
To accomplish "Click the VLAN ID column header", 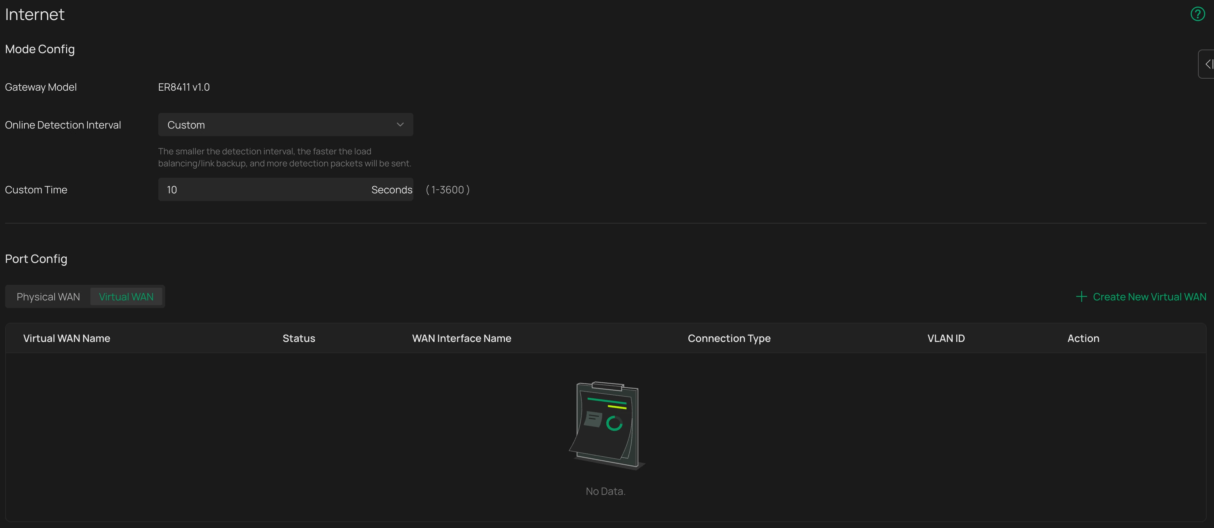I will coord(946,338).
